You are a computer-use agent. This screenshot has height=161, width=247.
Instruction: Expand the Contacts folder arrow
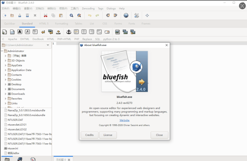pos(6,75)
